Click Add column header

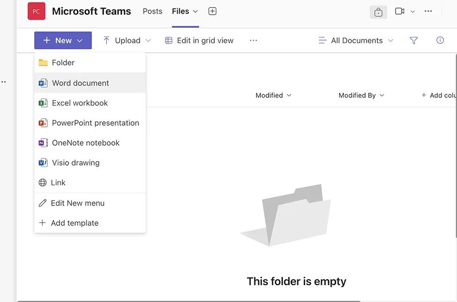coord(438,95)
